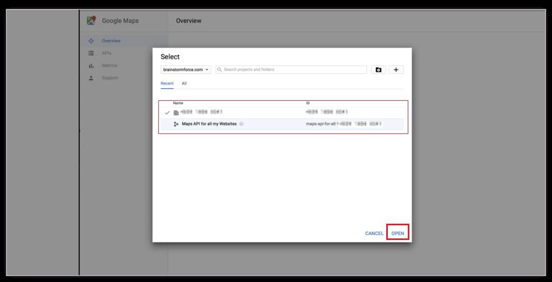Click the Overview sidebar icon
The width and height of the screenshot is (552, 282).
click(x=91, y=41)
